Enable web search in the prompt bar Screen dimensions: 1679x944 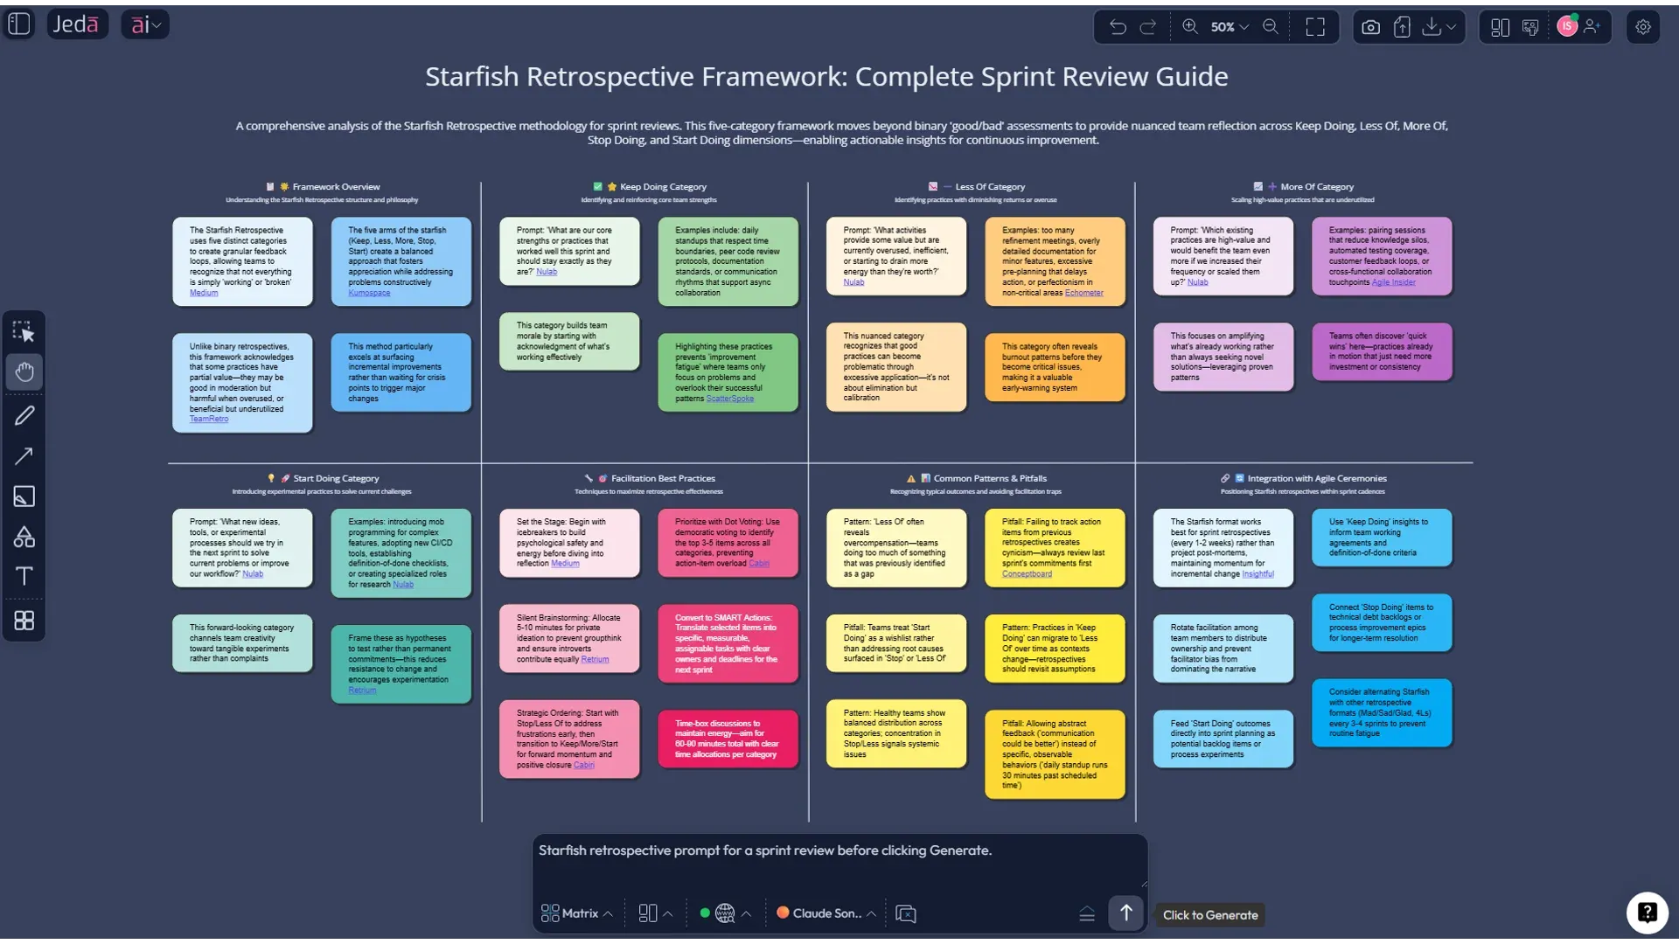[x=725, y=913]
